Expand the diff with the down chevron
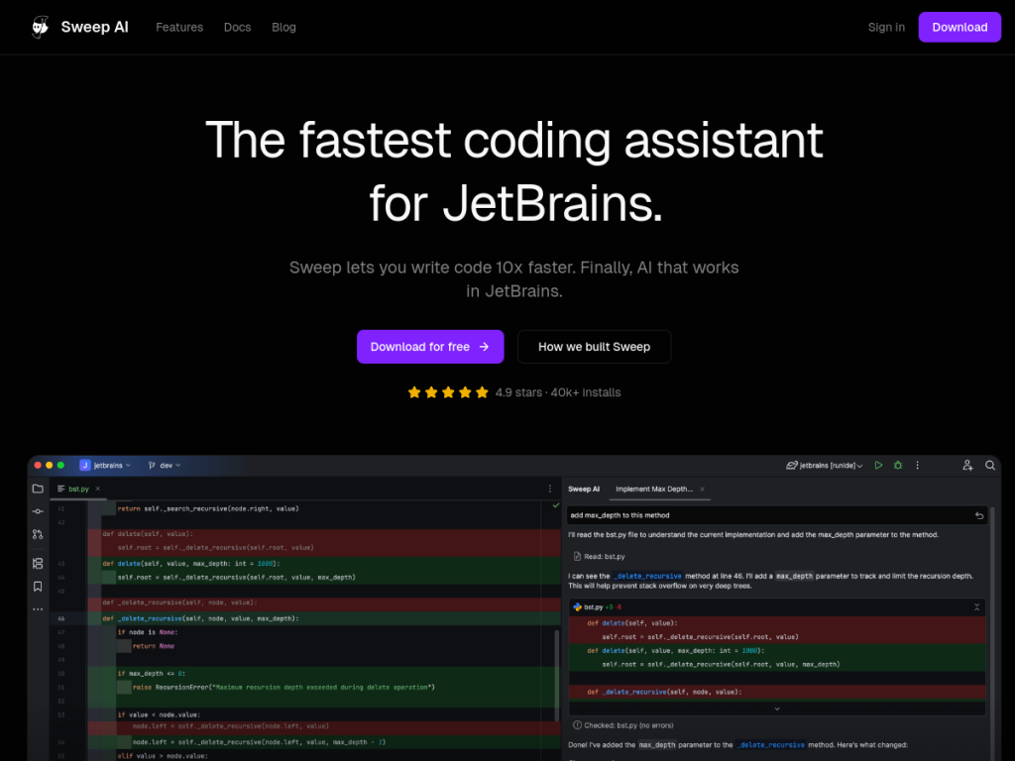The image size is (1015, 761). point(777,708)
